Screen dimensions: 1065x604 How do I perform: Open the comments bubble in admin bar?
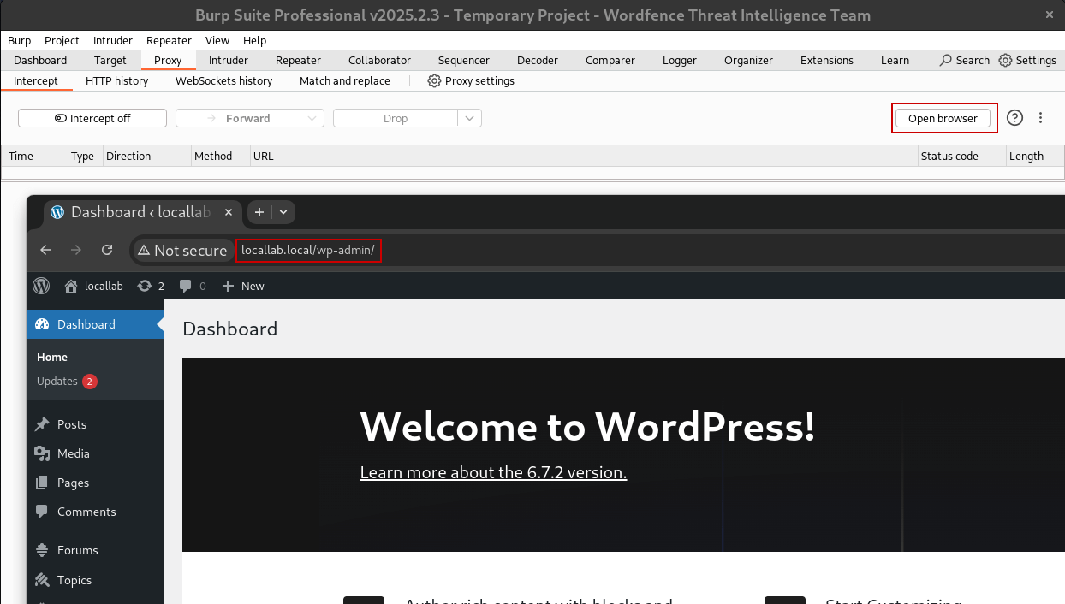[x=193, y=286]
